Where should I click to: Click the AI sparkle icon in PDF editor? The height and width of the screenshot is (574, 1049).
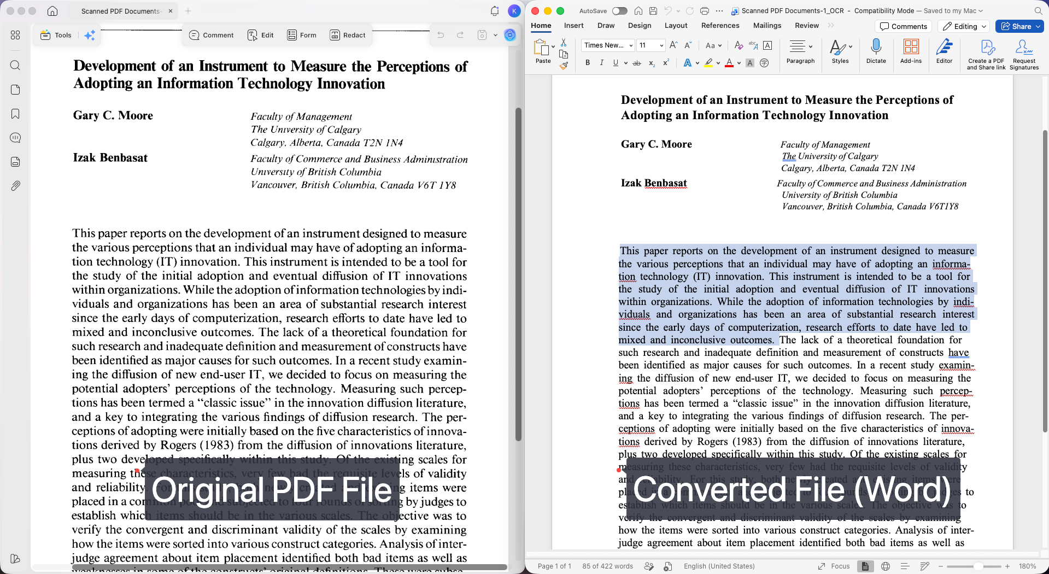(90, 35)
